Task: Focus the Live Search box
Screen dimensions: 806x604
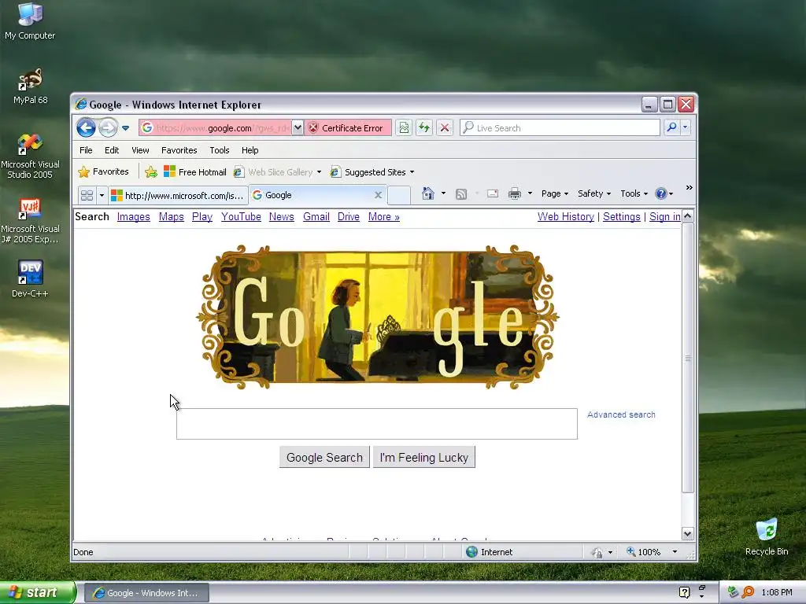Action: click(560, 128)
